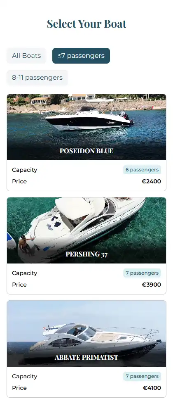Click the 6 passengers capacity badge

click(142, 170)
